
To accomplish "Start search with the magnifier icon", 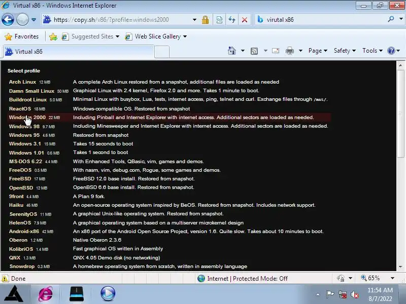I will tap(391, 19).
